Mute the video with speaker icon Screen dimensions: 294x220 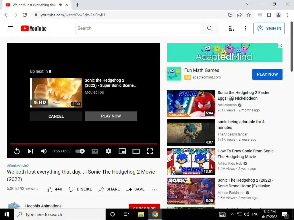[x=44, y=151]
